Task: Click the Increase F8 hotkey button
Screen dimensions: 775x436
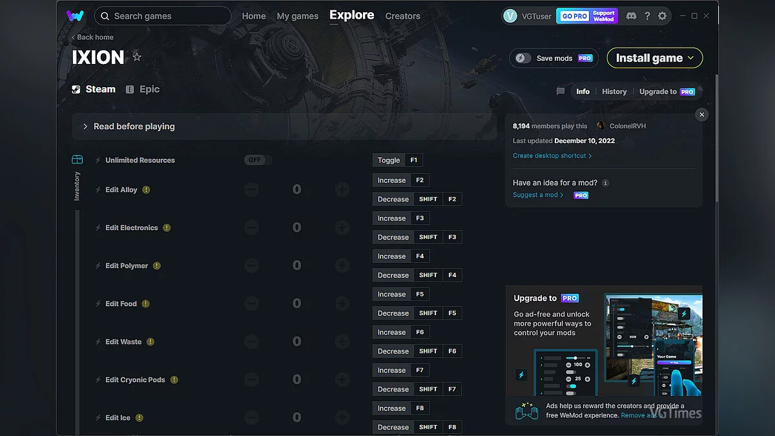Action: [x=401, y=408]
